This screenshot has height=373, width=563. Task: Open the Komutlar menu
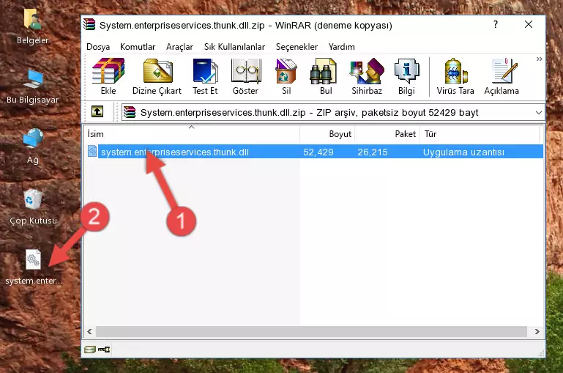(x=138, y=47)
